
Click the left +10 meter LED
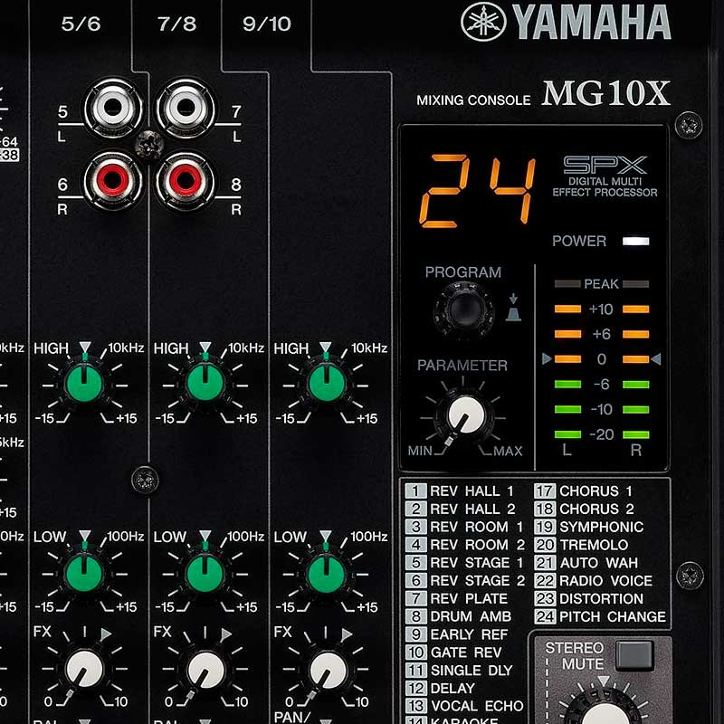coord(567,309)
